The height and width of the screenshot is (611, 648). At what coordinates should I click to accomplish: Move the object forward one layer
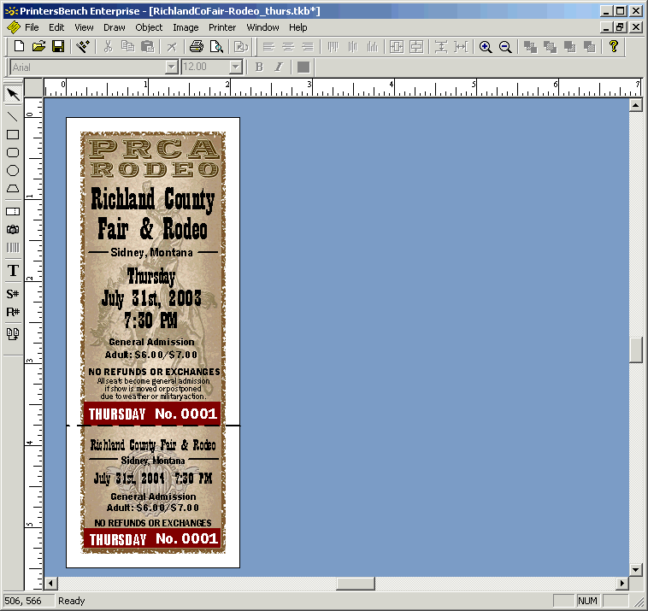(550, 47)
